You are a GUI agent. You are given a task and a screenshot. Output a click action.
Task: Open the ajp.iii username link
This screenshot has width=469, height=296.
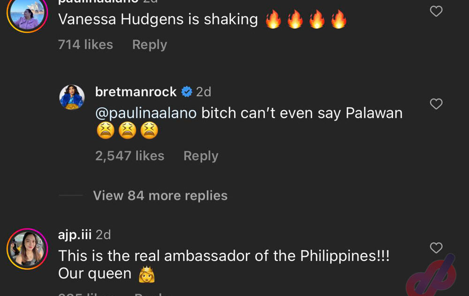(x=75, y=235)
